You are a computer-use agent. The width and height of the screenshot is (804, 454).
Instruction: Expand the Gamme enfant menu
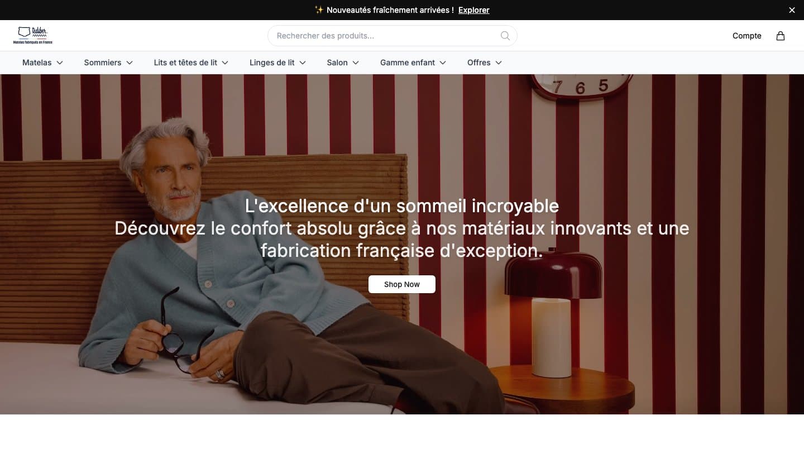tap(413, 63)
